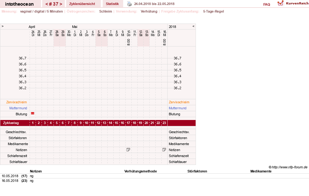The image size is (309, 196).
Task: Click the right 36.5 temperature axis label
Action: tap(177, 70)
